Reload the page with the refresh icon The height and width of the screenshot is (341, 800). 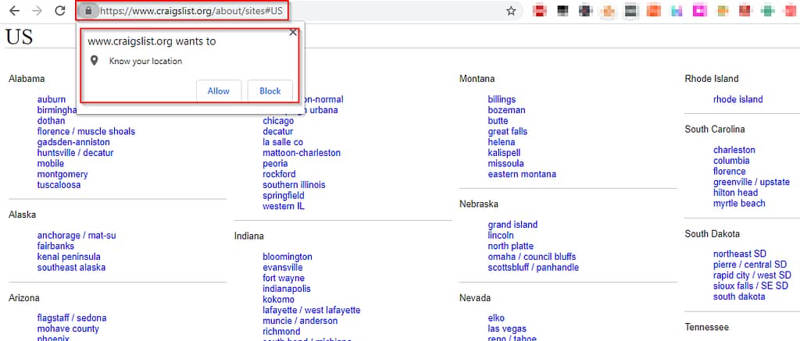point(60,11)
